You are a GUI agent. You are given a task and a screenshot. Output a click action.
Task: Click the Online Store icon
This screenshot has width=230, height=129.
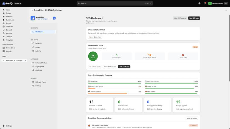[x=4, y=48]
